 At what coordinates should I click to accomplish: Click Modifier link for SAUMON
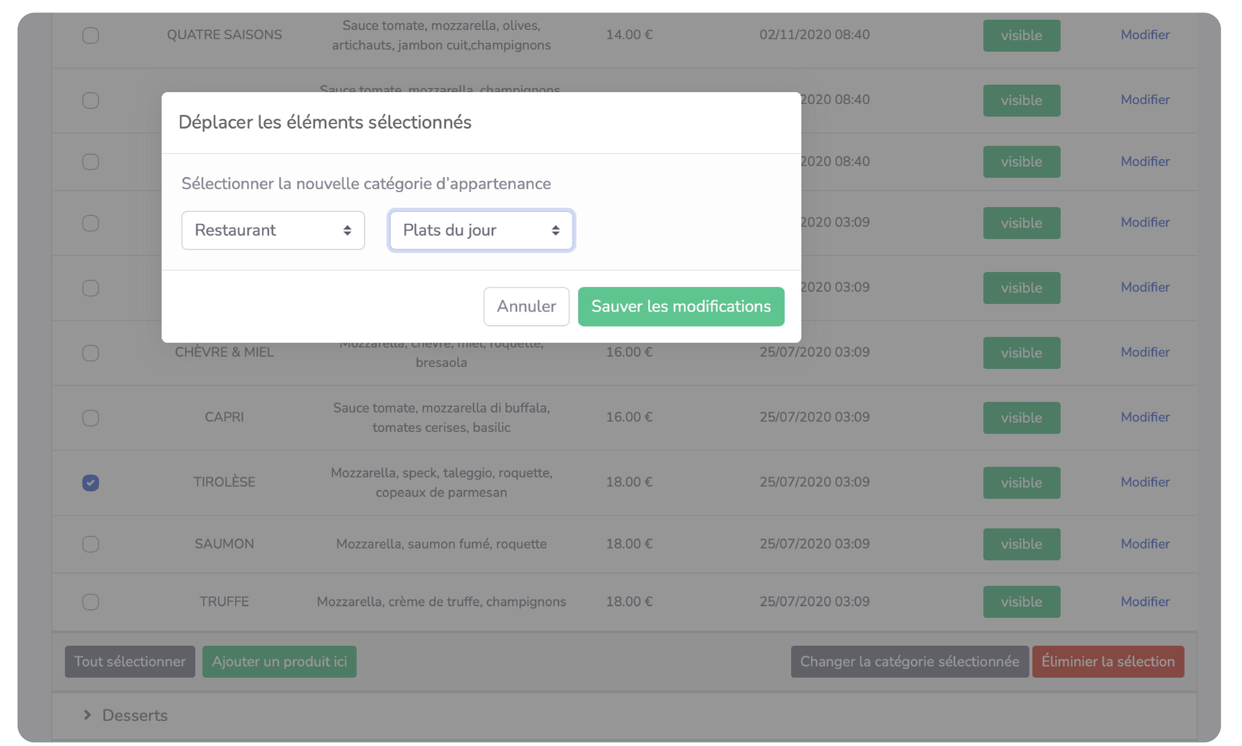(1145, 544)
